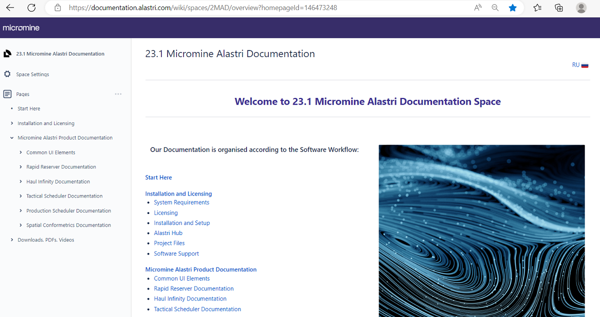Screen dimensions: 600x317
Task: Open Spatial Conformetrics Documentation sidebar page
Action: pyautogui.click(x=68, y=225)
